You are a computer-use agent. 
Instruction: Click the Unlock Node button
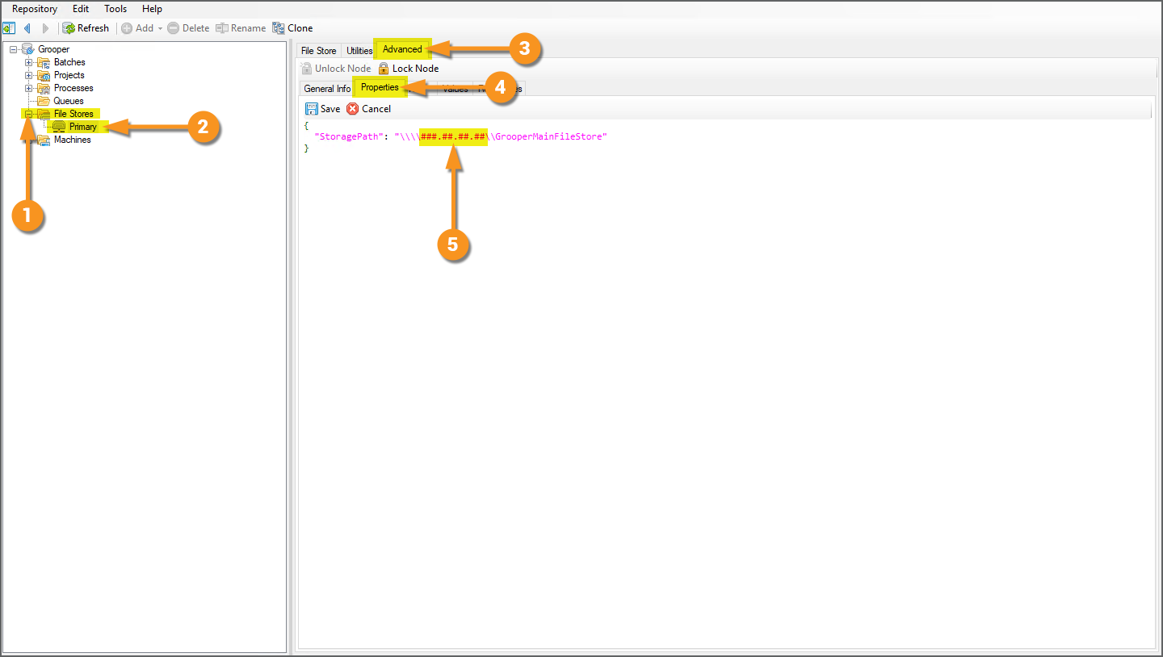(x=336, y=69)
